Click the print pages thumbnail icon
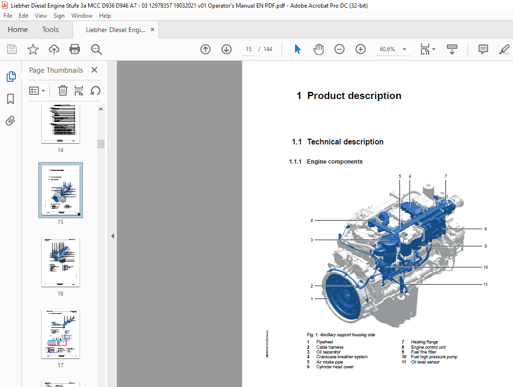Viewport: 513px width, 387px height. (79, 90)
